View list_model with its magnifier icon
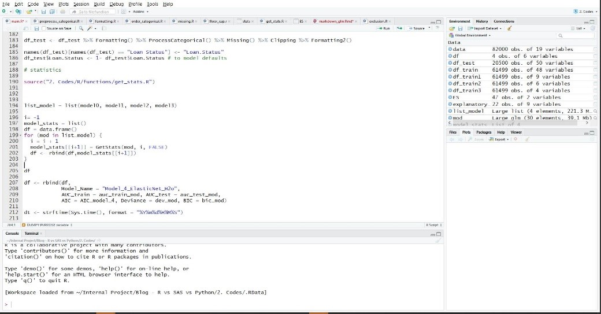601x314 pixels. tap(595, 111)
